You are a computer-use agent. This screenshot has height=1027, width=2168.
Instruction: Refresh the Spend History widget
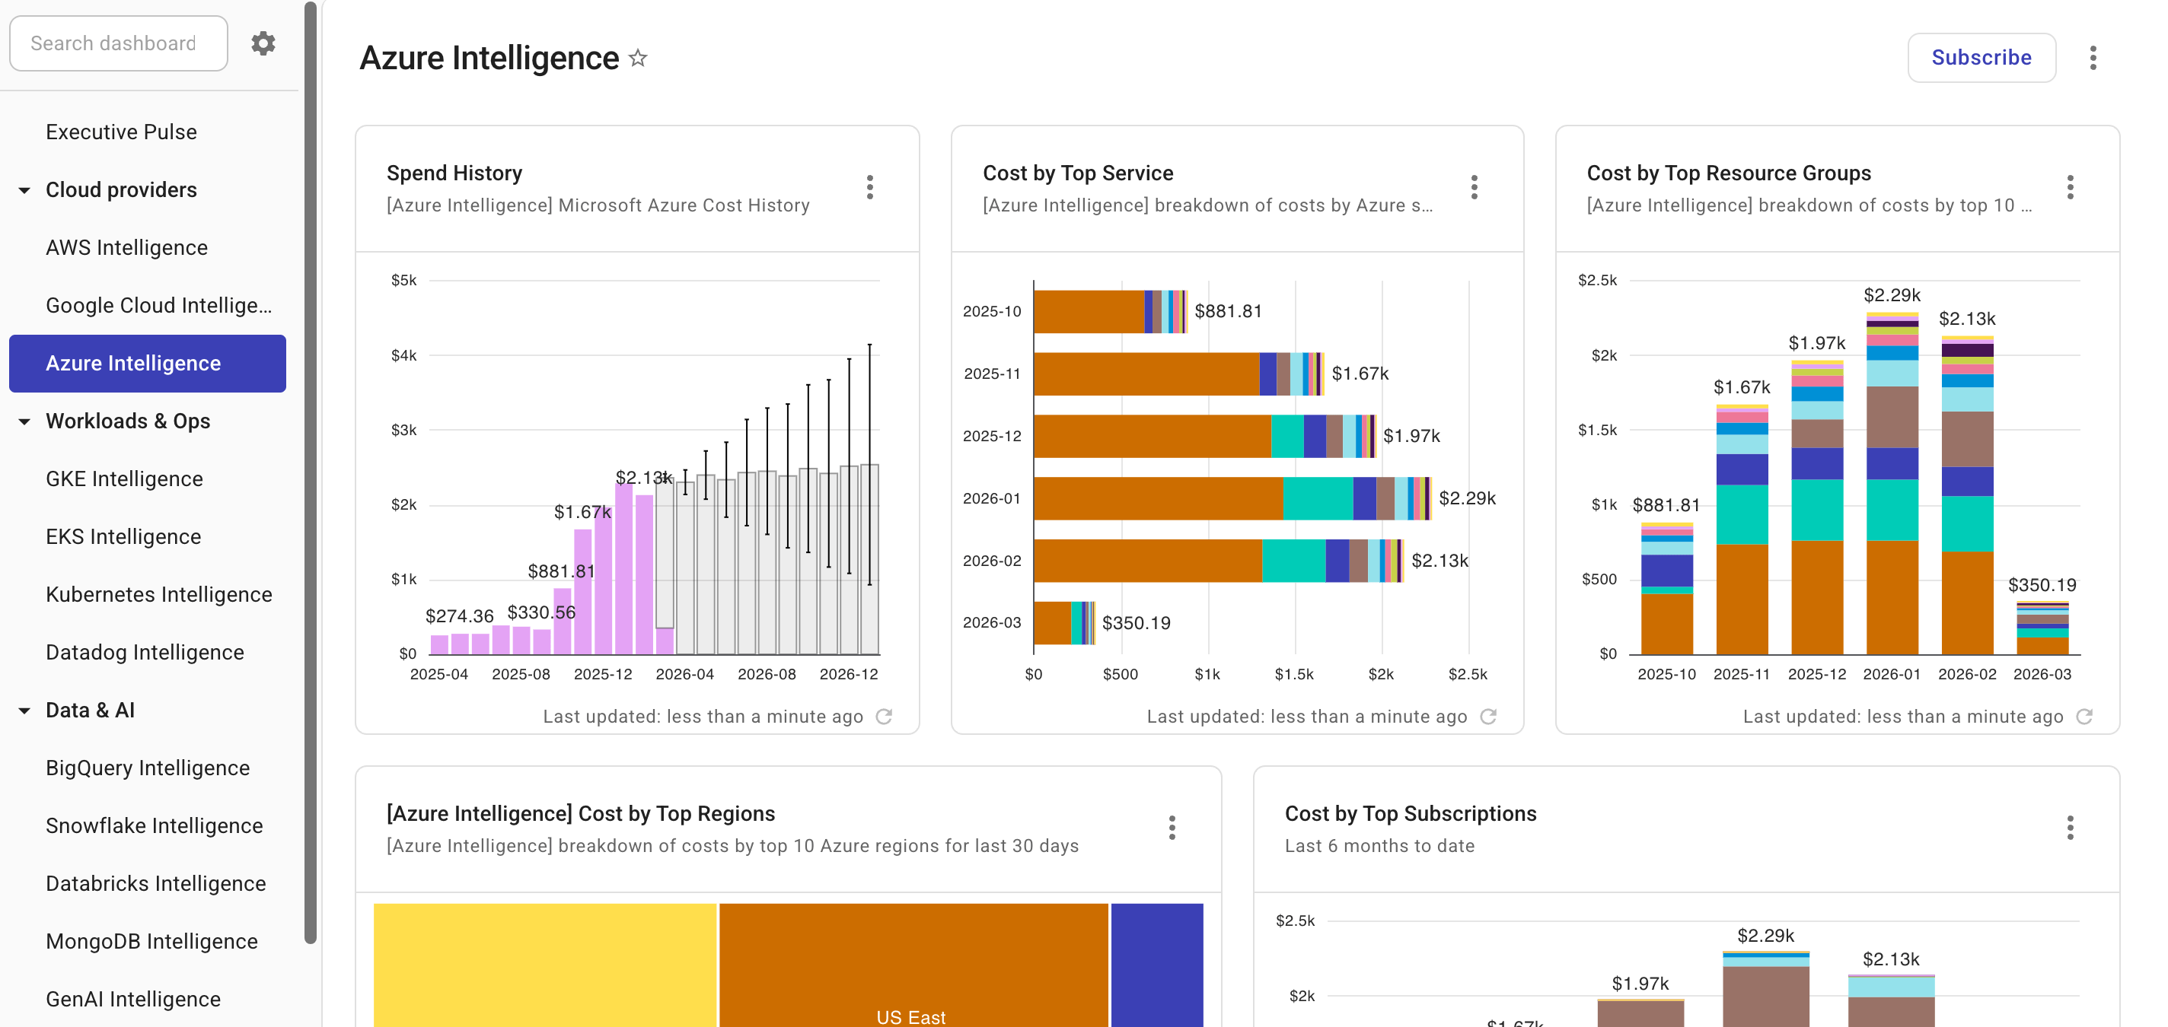[884, 717]
